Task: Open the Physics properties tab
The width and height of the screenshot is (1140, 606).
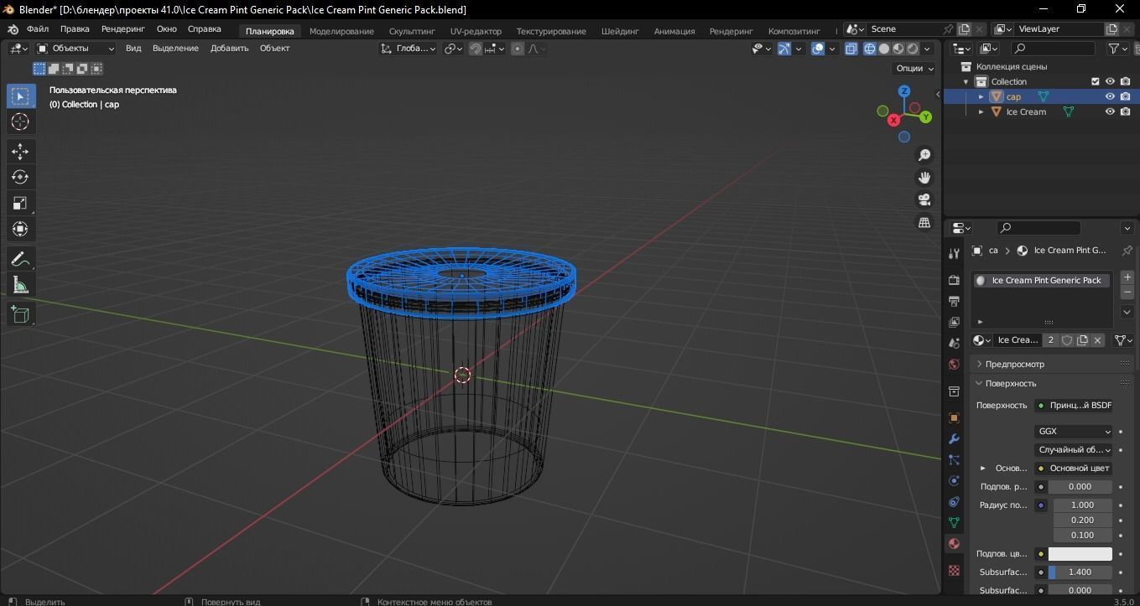Action: pyautogui.click(x=954, y=480)
